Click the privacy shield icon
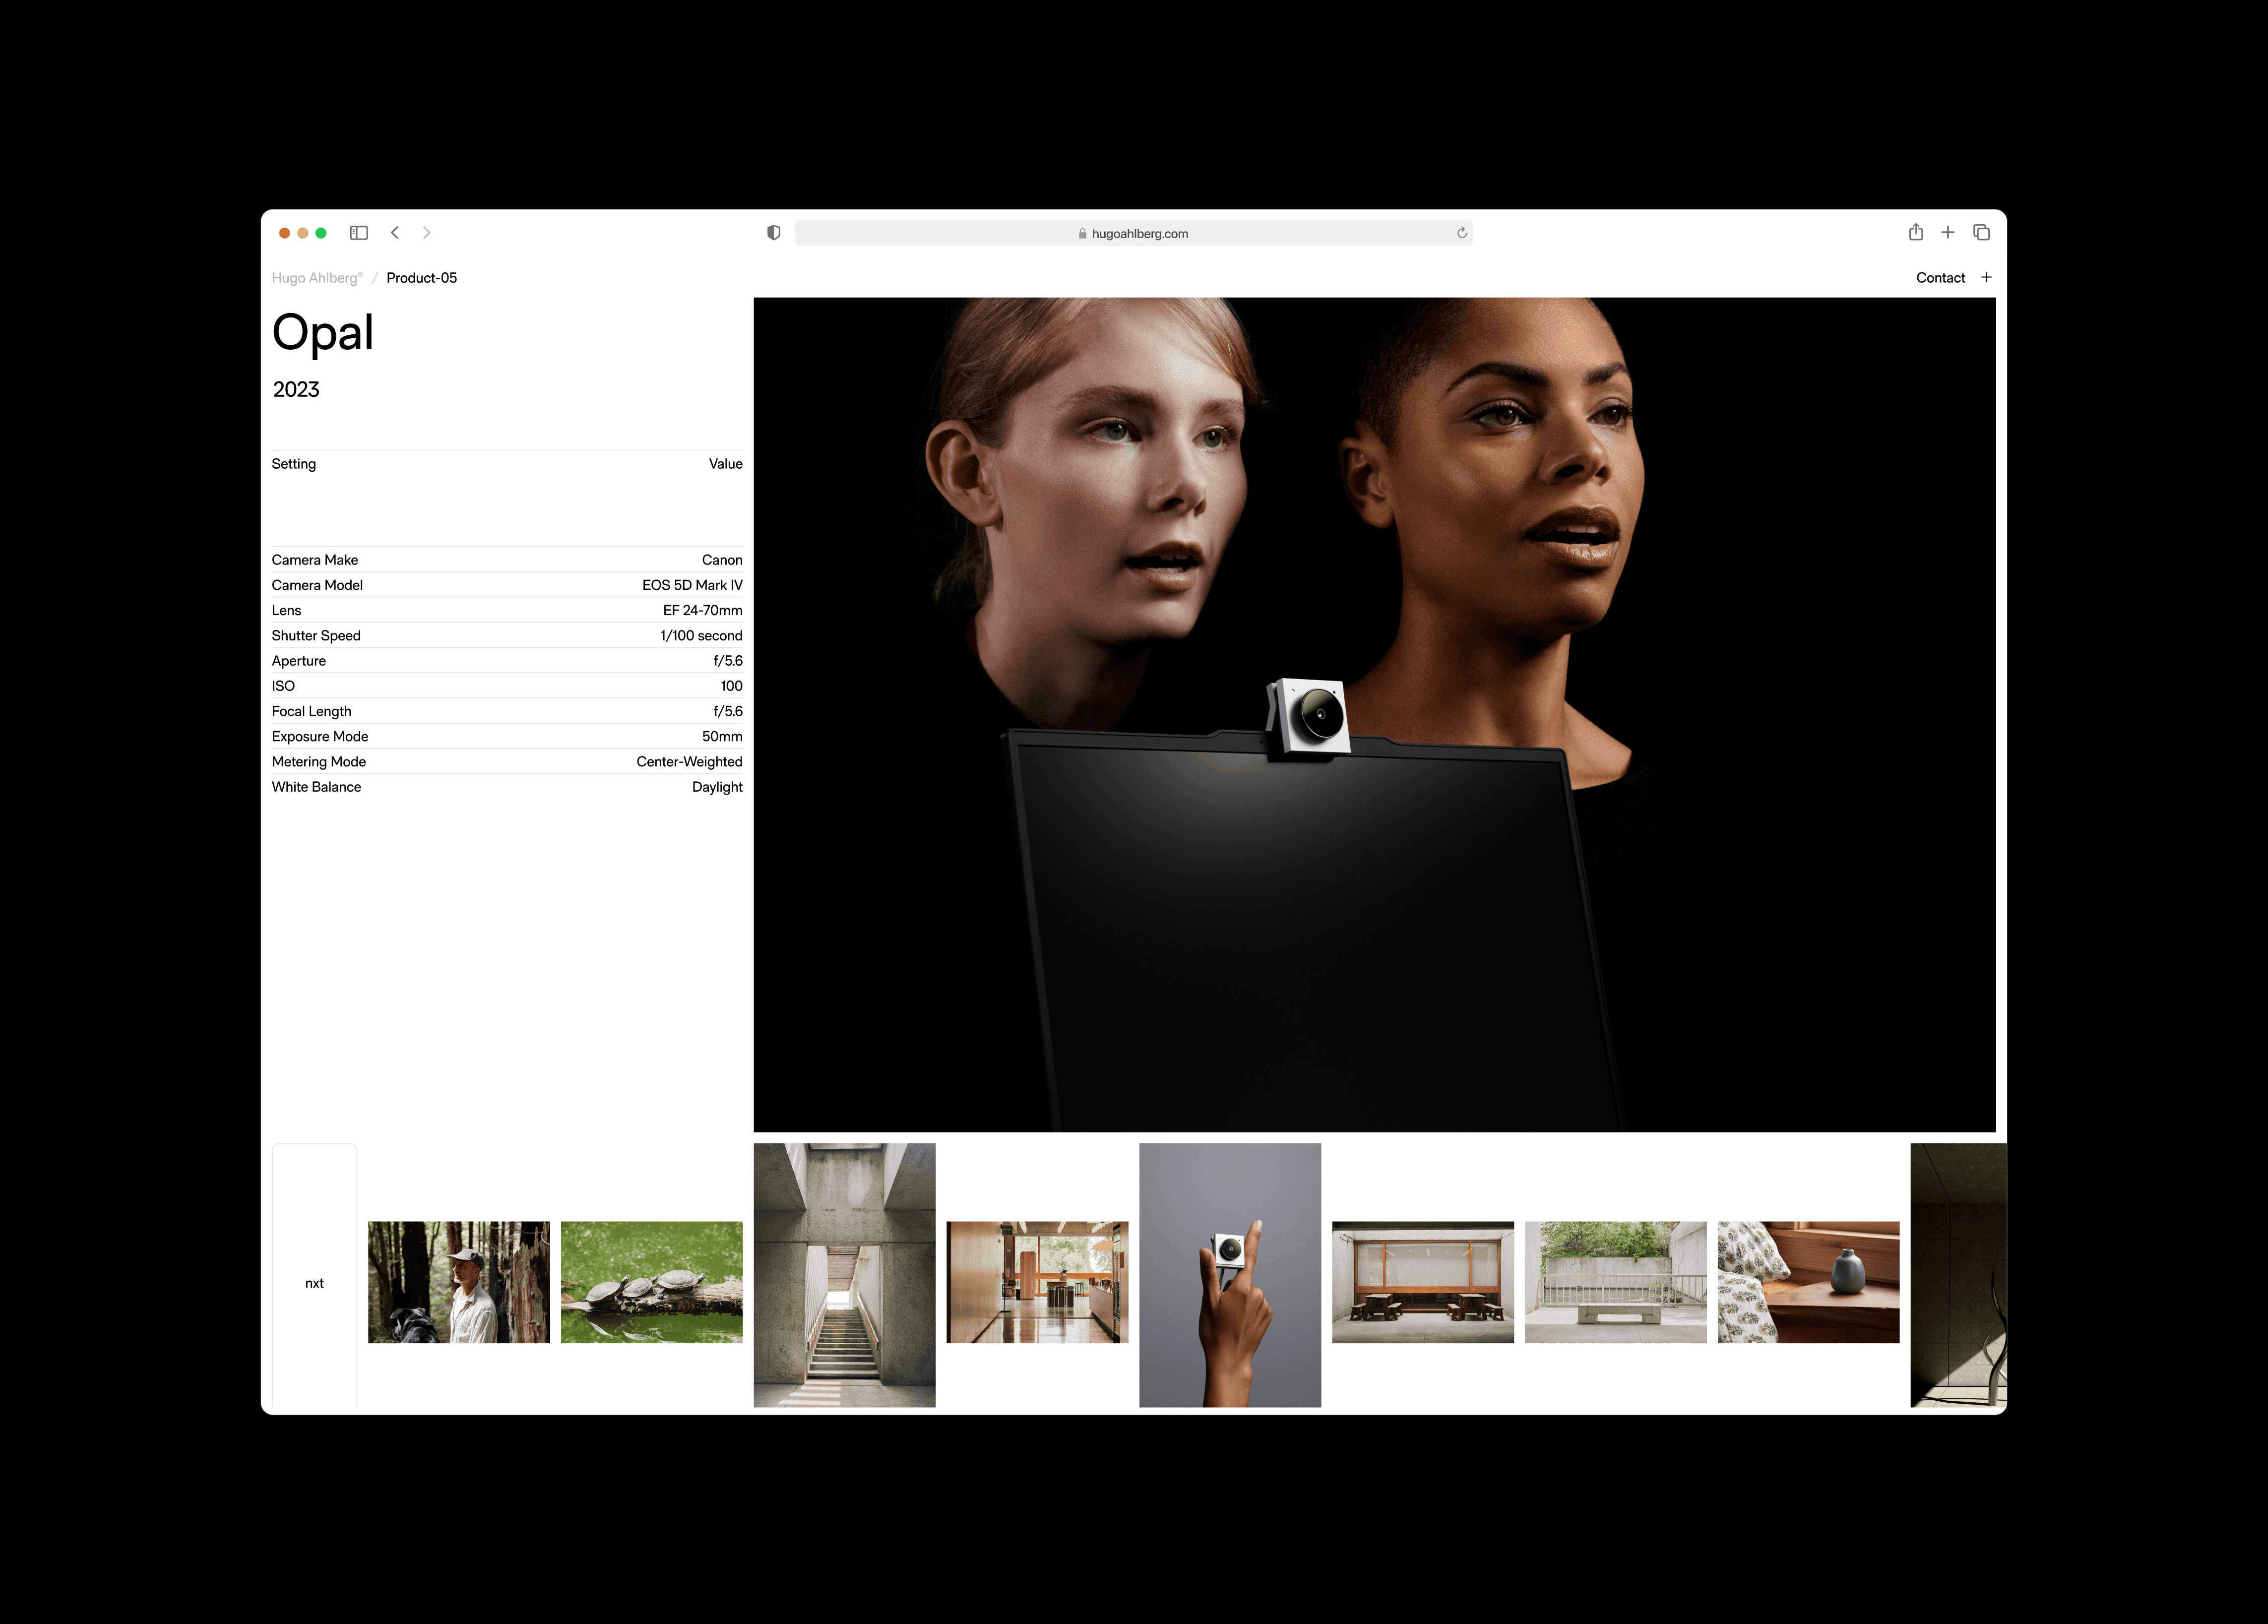Viewport: 2268px width, 1624px height. (x=773, y=233)
